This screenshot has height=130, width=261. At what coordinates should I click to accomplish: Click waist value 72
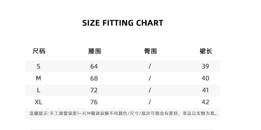94,90
